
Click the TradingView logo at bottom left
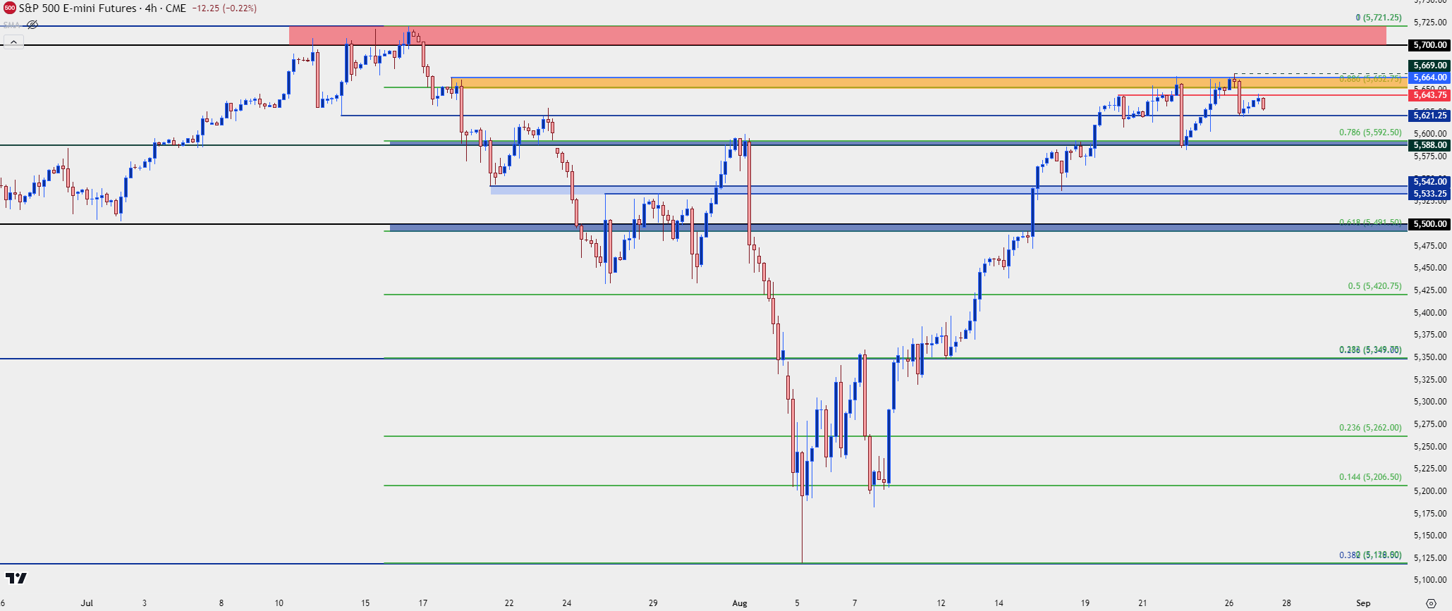point(16,579)
